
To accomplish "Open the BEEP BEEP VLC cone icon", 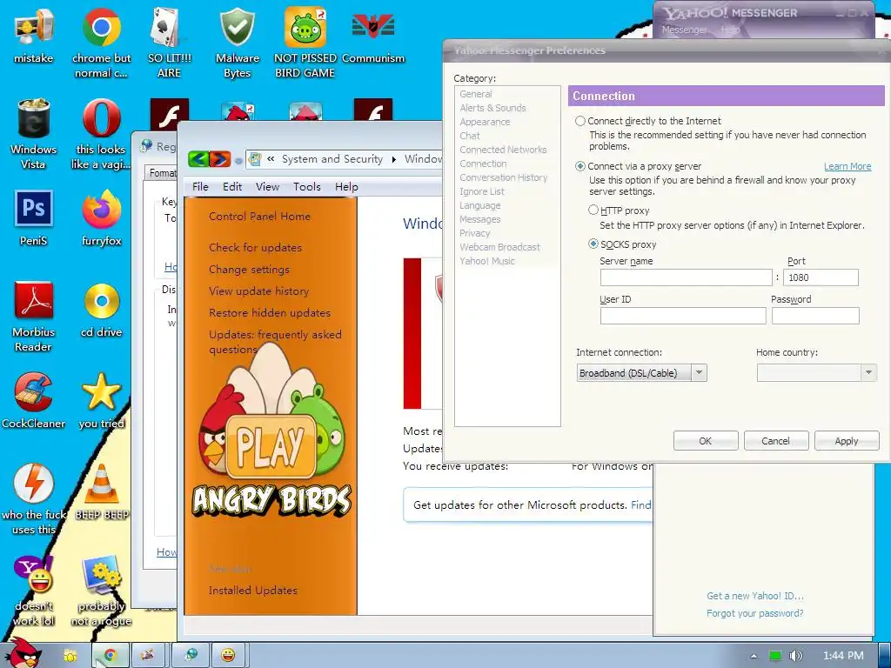I will click(x=101, y=492).
